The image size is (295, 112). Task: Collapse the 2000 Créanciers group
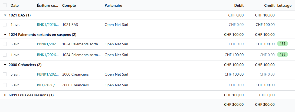5,65
